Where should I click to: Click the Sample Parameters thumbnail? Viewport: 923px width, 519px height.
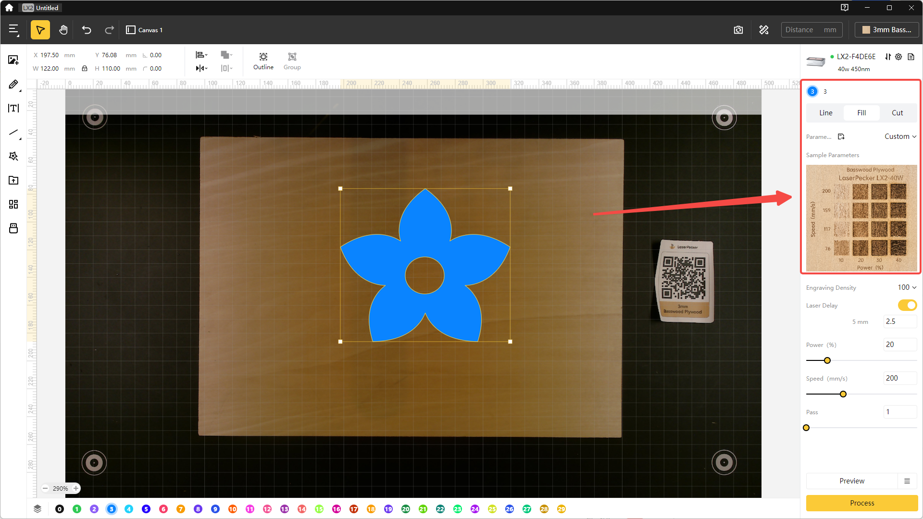[861, 218]
